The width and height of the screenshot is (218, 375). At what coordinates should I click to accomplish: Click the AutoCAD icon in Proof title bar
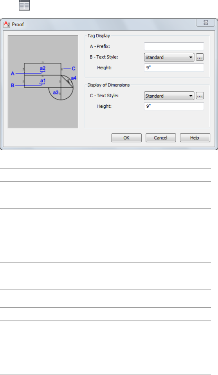tap(7, 24)
